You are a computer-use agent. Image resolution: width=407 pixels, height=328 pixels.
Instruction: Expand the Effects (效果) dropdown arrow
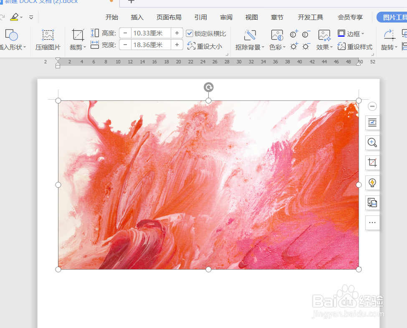[x=331, y=48]
